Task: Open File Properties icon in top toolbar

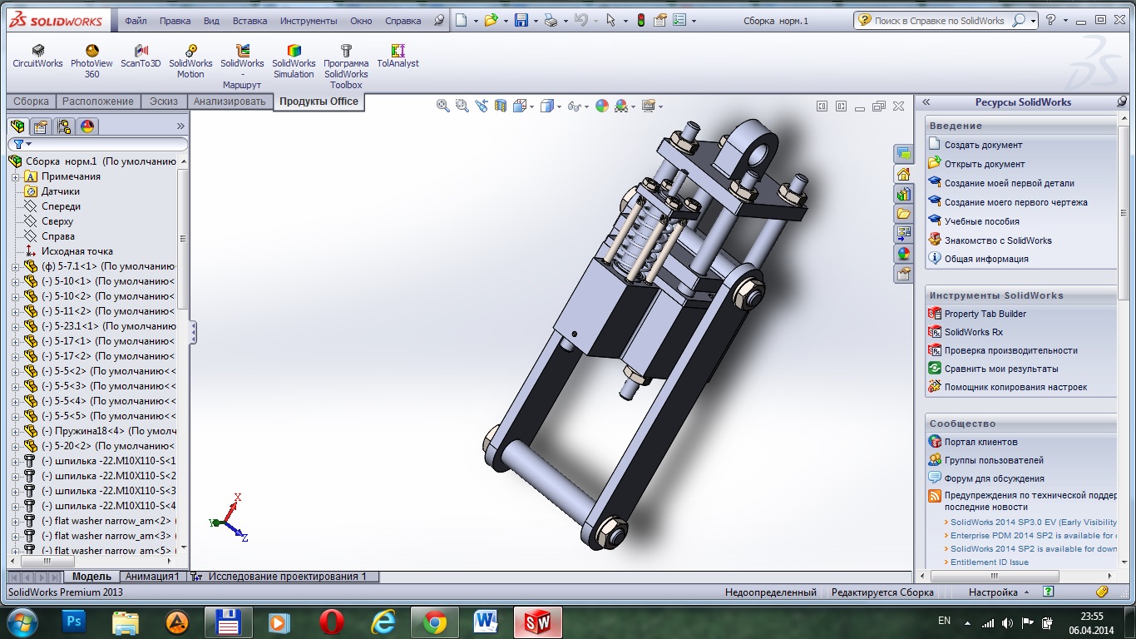Action: pos(661,20)
